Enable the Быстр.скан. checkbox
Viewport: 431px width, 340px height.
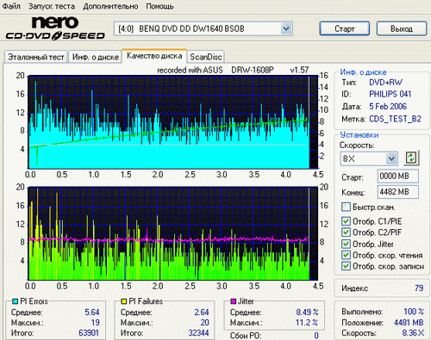click(x=346, y=207)
